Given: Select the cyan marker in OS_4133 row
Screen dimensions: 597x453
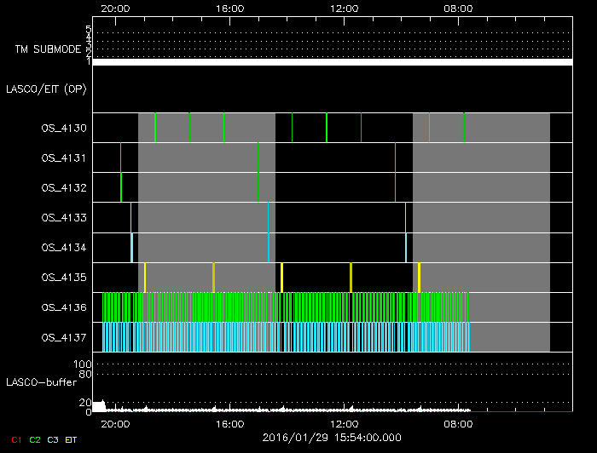Looking at the screenshot, I should pos(268,217).
